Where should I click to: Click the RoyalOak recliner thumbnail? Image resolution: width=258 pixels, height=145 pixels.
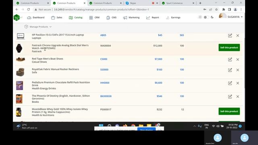(20, 72)
